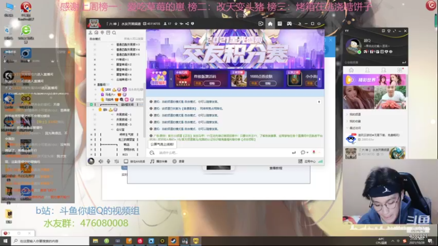
Task: Collapse the 直播间 channel group
Action: click(x=95, y=85)
